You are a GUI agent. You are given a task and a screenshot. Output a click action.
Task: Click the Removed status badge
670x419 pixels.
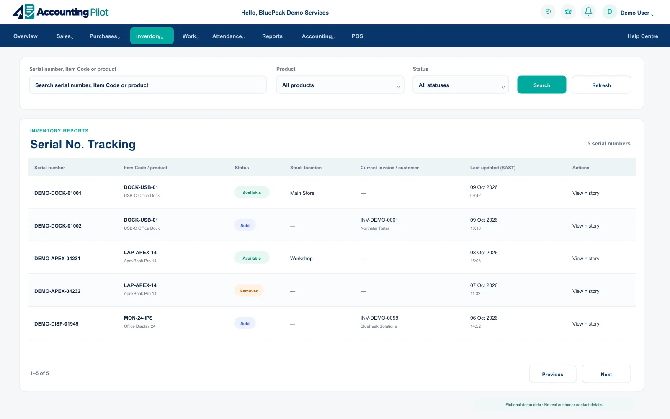[x=249, y=291]
